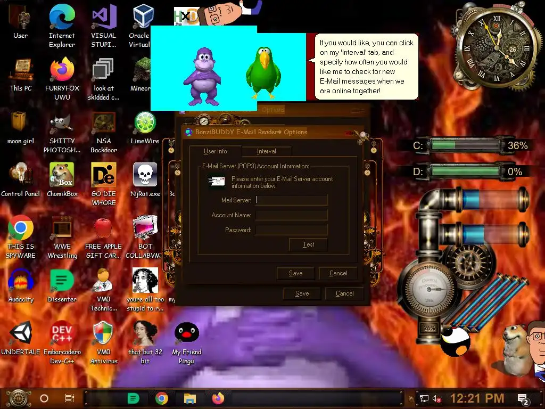
Task: Click the Test button
Action: [x=308, y=244]
